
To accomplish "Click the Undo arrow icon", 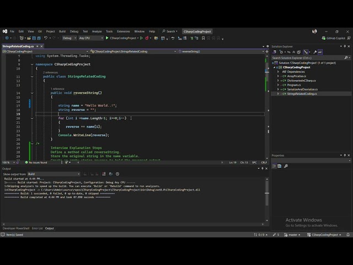I will (46, 38).
